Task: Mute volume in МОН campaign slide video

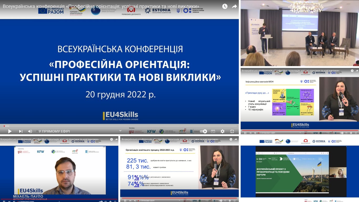Action: [255, 133]
